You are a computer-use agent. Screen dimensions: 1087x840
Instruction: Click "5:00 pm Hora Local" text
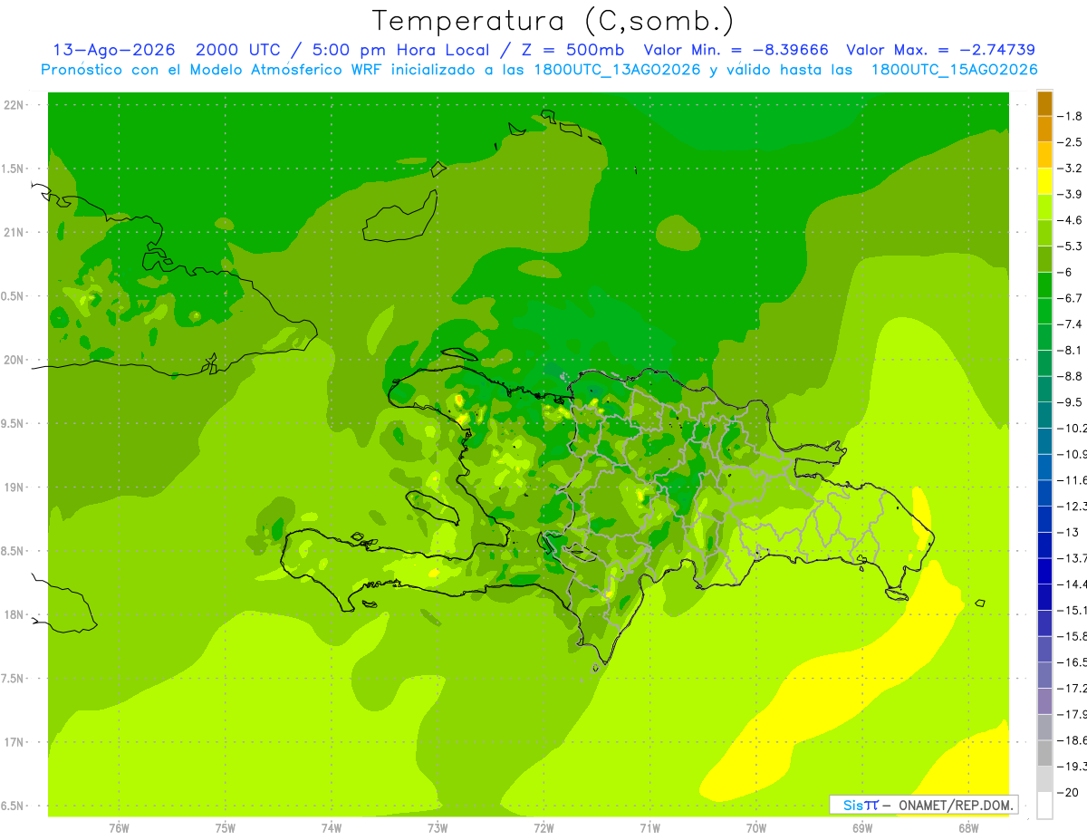403,50
